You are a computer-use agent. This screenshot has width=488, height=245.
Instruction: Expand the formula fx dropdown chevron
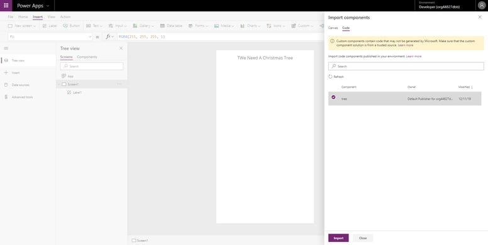point(113,36)
